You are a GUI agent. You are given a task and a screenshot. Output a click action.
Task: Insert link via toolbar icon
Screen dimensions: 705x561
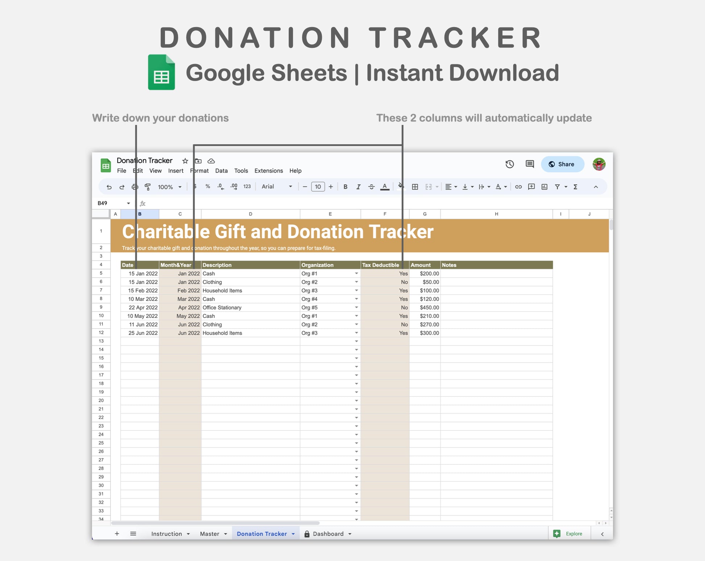(x=518, y=187)
